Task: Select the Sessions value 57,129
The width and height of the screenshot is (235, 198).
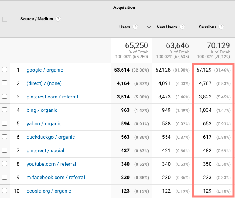Action: tap(204, 70)
